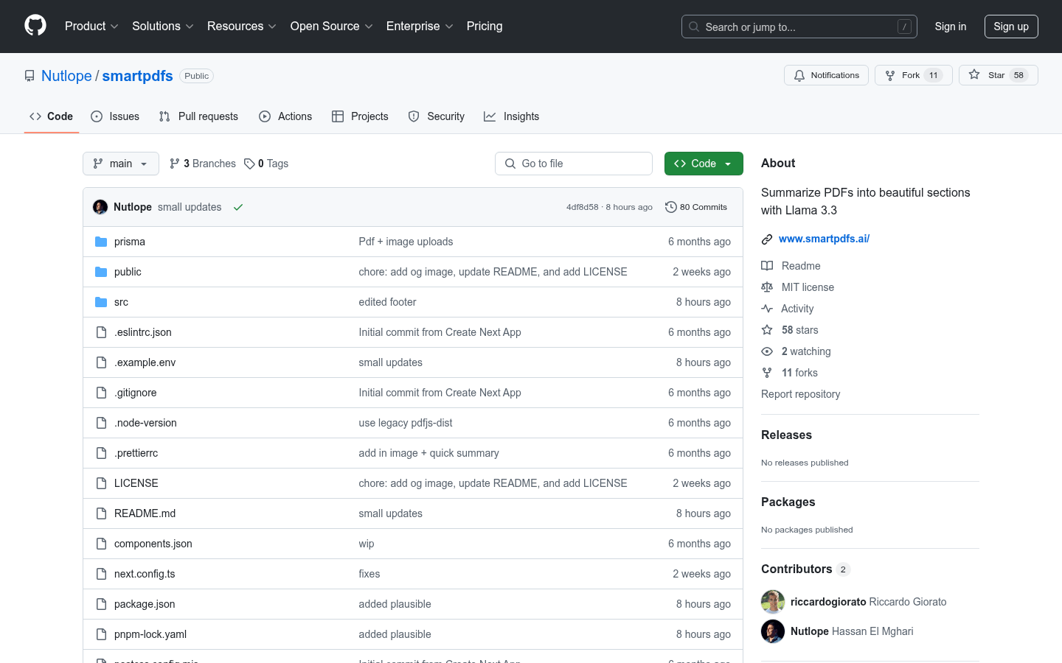The height and width of the screenshot is (663, 1062).
Task: Open the smartpdfs repository name link
Action: [137, 76]
